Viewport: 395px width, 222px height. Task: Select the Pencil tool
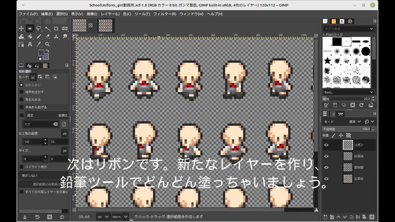click(39, 37)
